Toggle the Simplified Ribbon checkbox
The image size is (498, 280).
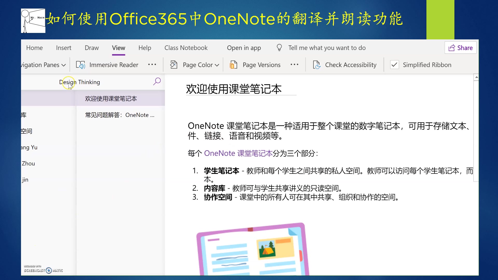(394, 65)
